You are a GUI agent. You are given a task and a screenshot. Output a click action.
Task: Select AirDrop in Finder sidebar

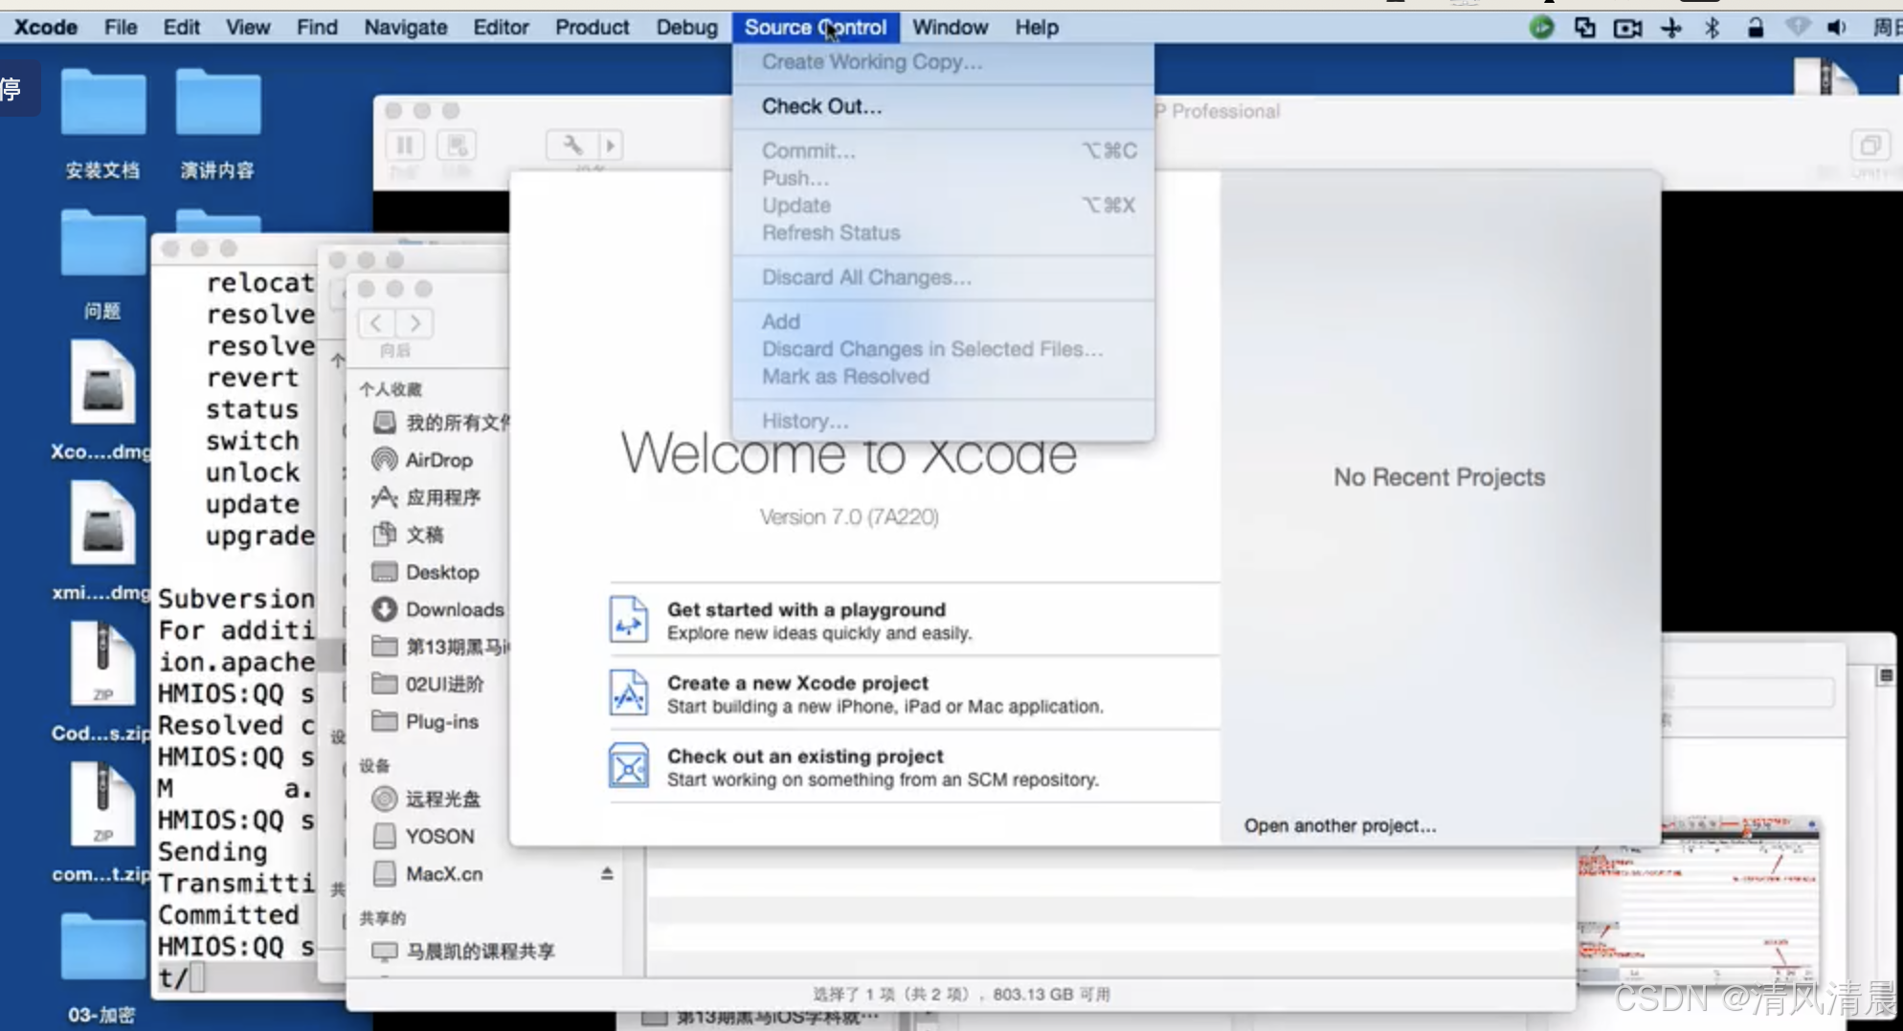click(x=438, y=460)
